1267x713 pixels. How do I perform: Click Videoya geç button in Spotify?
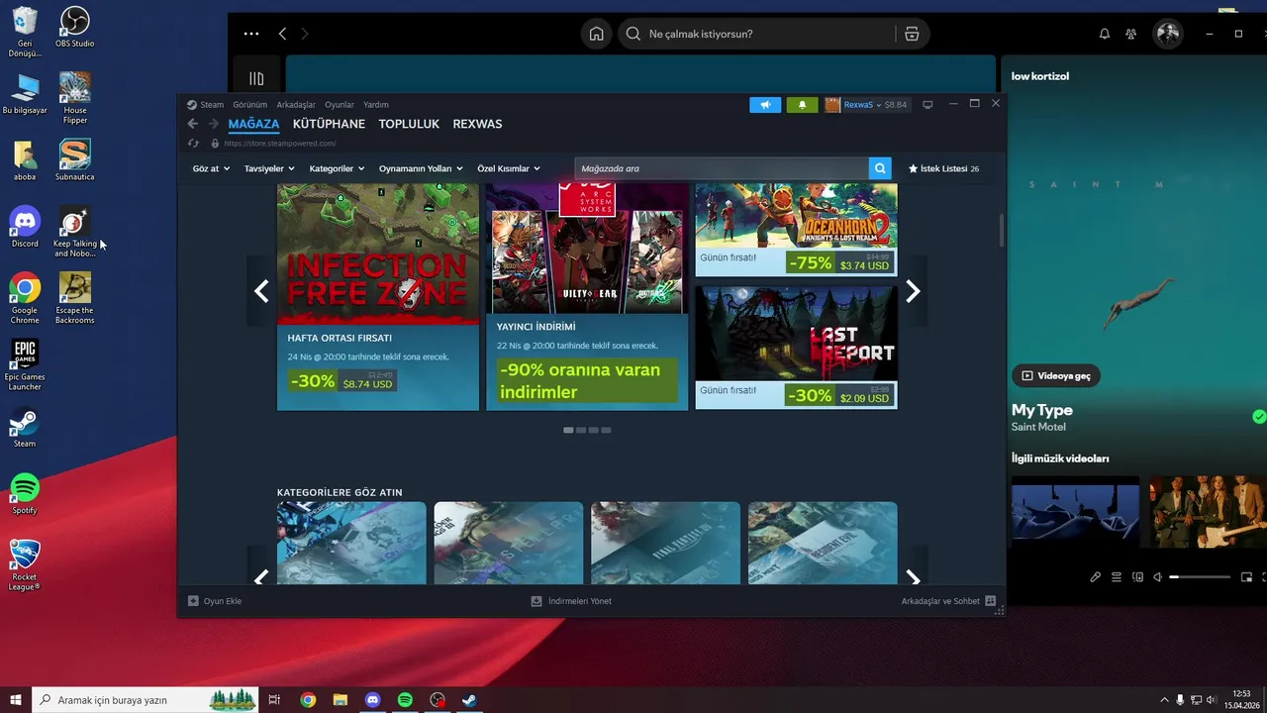coord(1056,376)
